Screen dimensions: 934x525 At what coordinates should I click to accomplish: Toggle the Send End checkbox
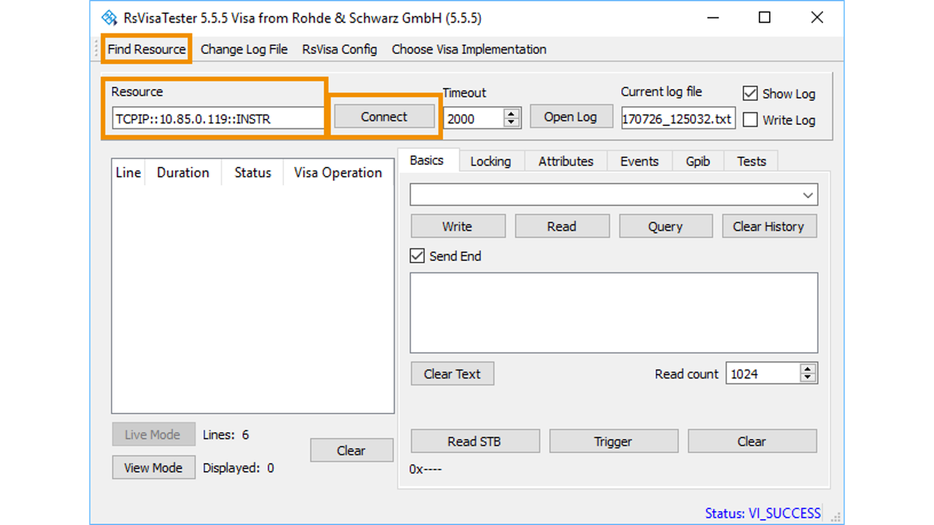click(417, 256)
